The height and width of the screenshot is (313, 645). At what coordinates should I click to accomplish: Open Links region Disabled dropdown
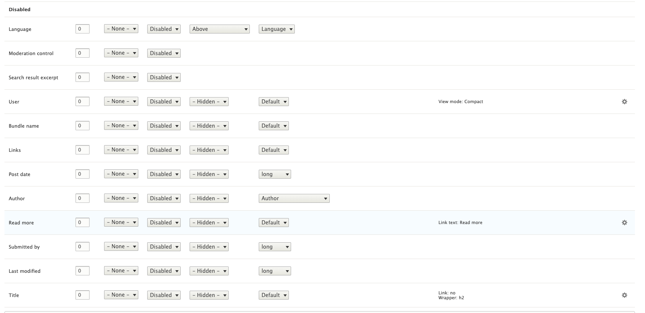tap(164, 150)
